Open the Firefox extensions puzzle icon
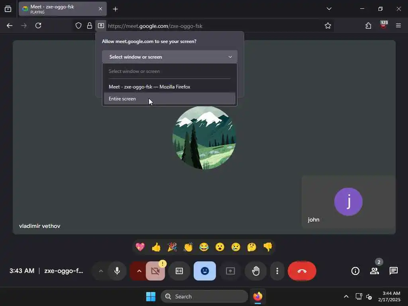 (368, 26)
